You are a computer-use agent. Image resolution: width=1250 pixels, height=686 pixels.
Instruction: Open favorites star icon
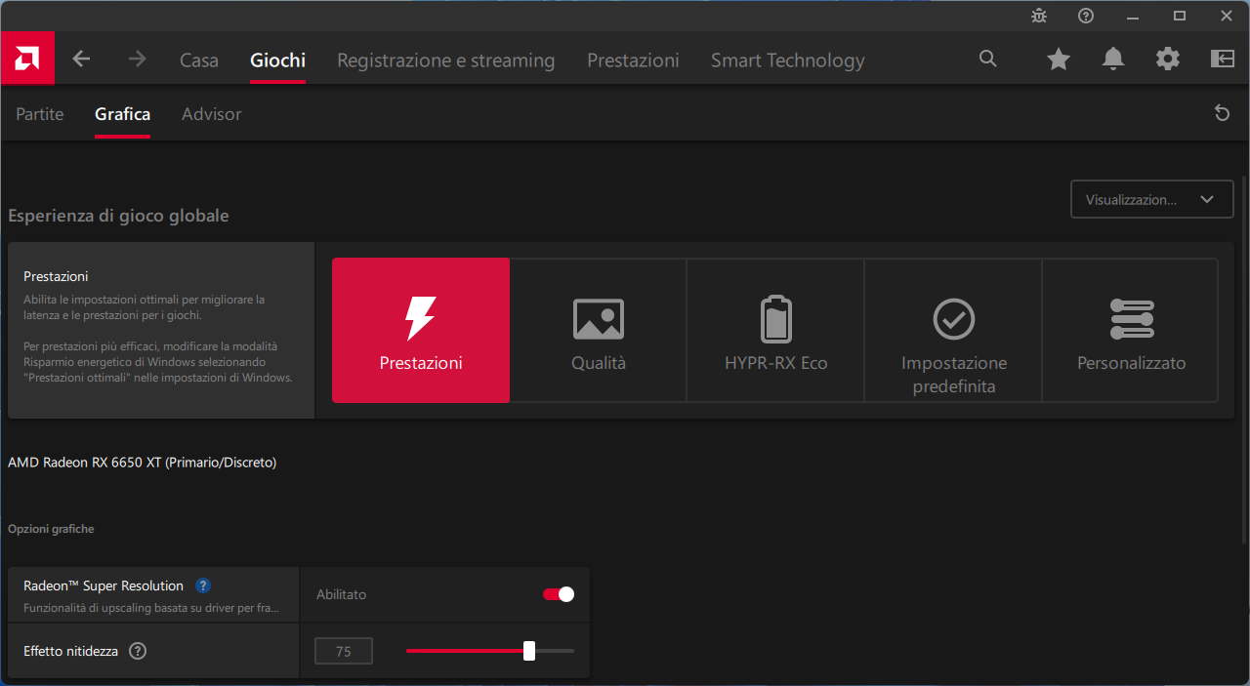click(x=1059, y=60)
